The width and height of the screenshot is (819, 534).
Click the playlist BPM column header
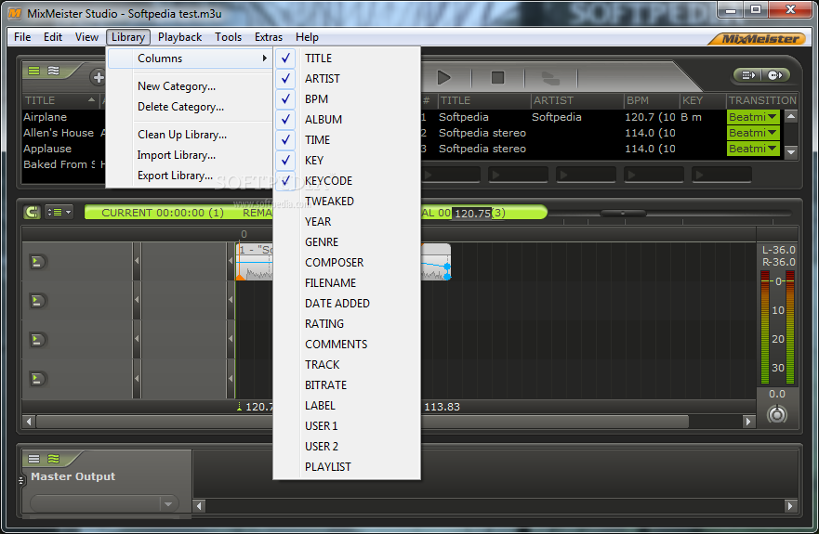click(651, 100)
